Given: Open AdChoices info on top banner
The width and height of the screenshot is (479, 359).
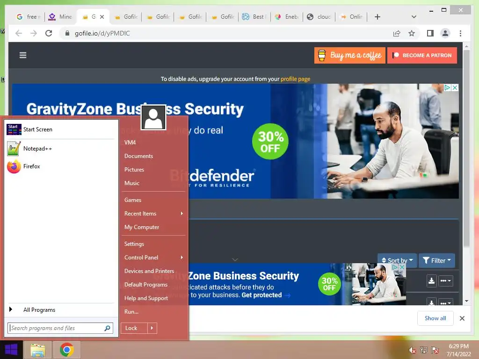Looking at the screenshot, I should tap(448, 87).
